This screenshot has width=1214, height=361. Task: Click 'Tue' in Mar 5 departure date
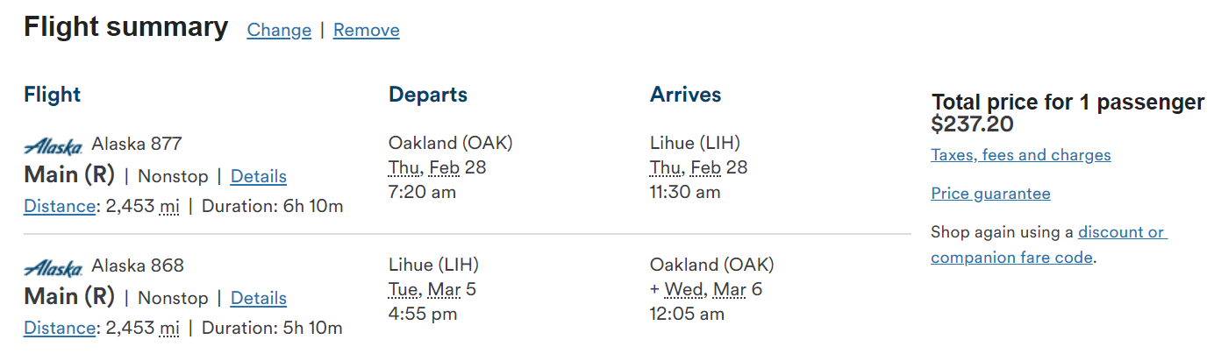(x=404, y=289)
